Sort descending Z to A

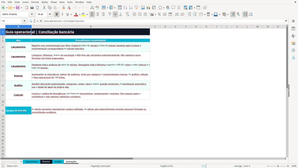coord(131,8)
